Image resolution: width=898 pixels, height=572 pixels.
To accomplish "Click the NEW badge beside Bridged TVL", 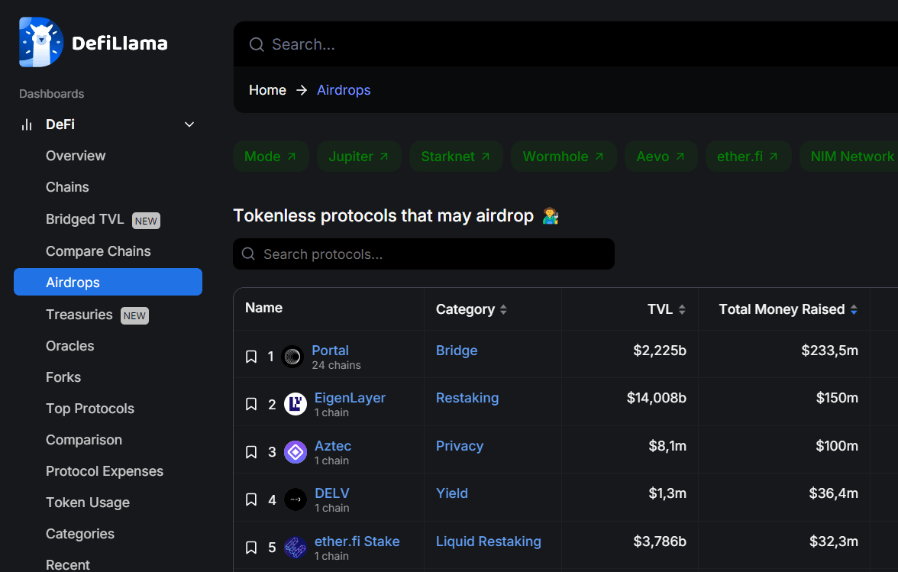I will coord(146,221).
